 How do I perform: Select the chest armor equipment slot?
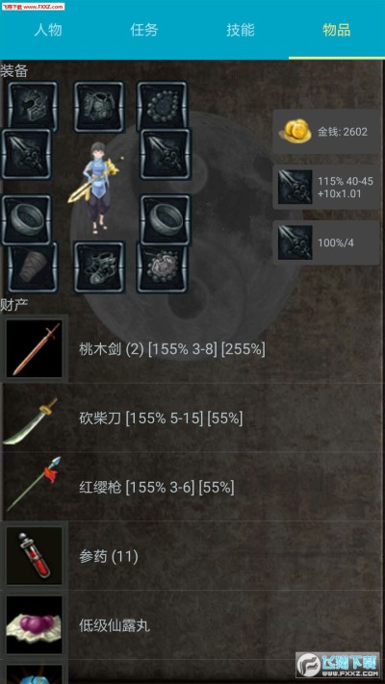tap(99, 107)
